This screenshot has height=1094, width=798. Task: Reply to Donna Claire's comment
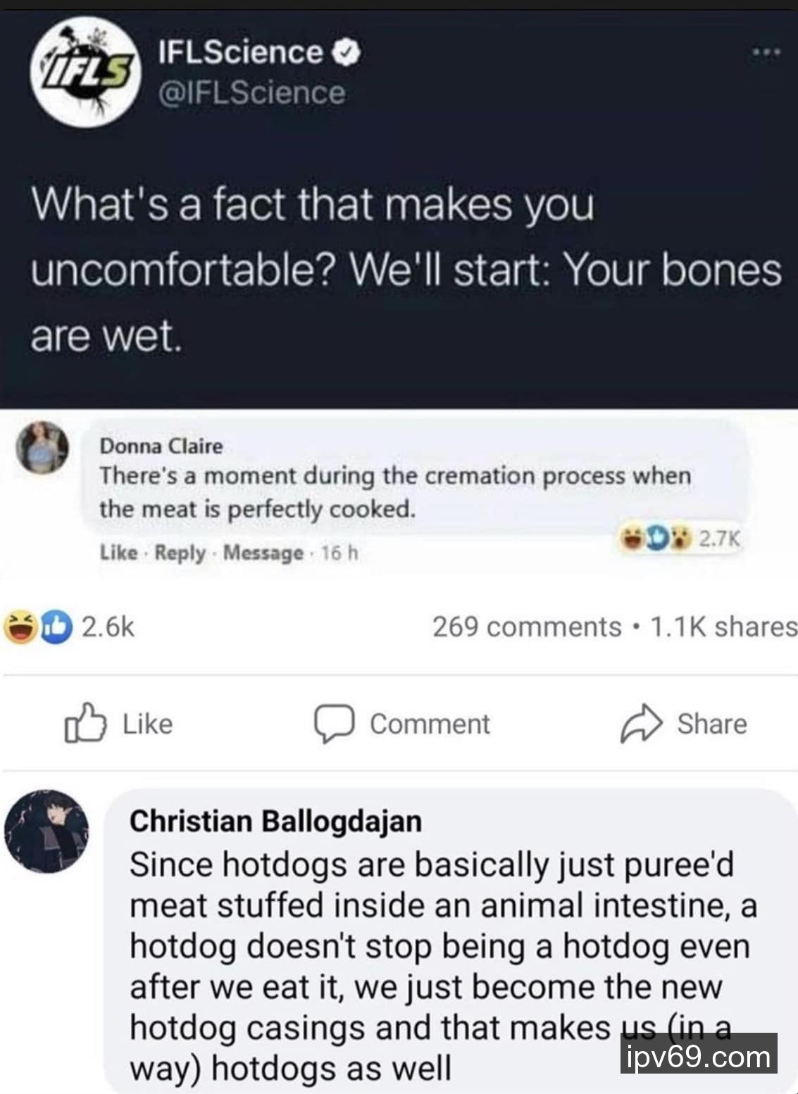180,553
